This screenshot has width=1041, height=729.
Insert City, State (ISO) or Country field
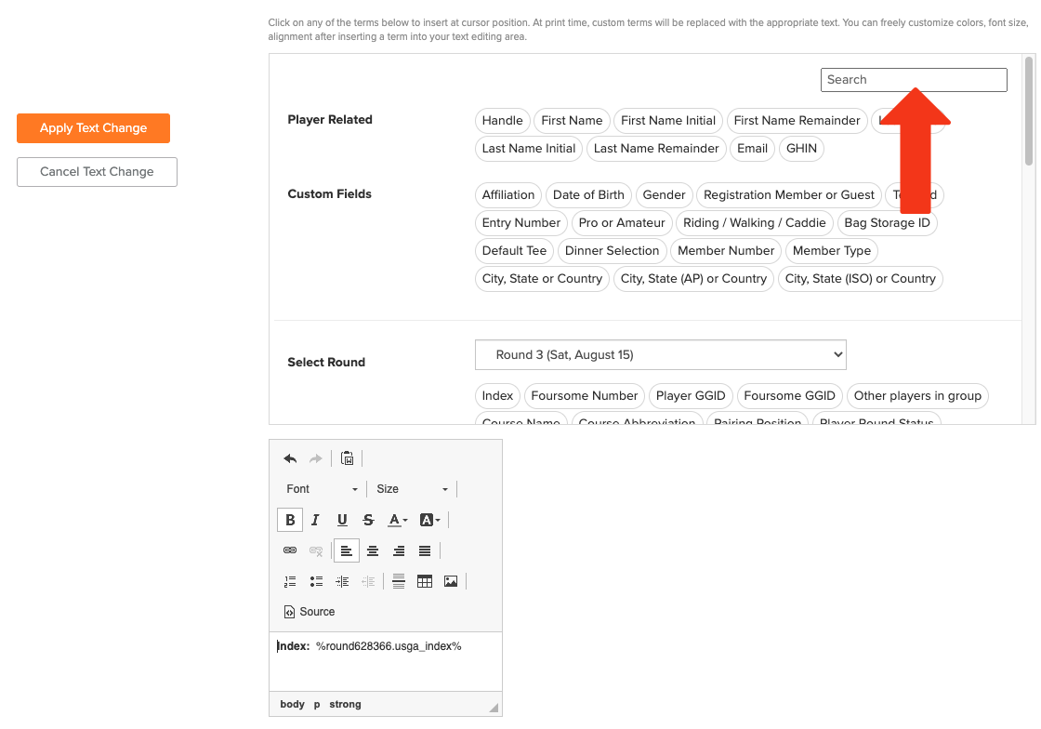pos(861,279)
